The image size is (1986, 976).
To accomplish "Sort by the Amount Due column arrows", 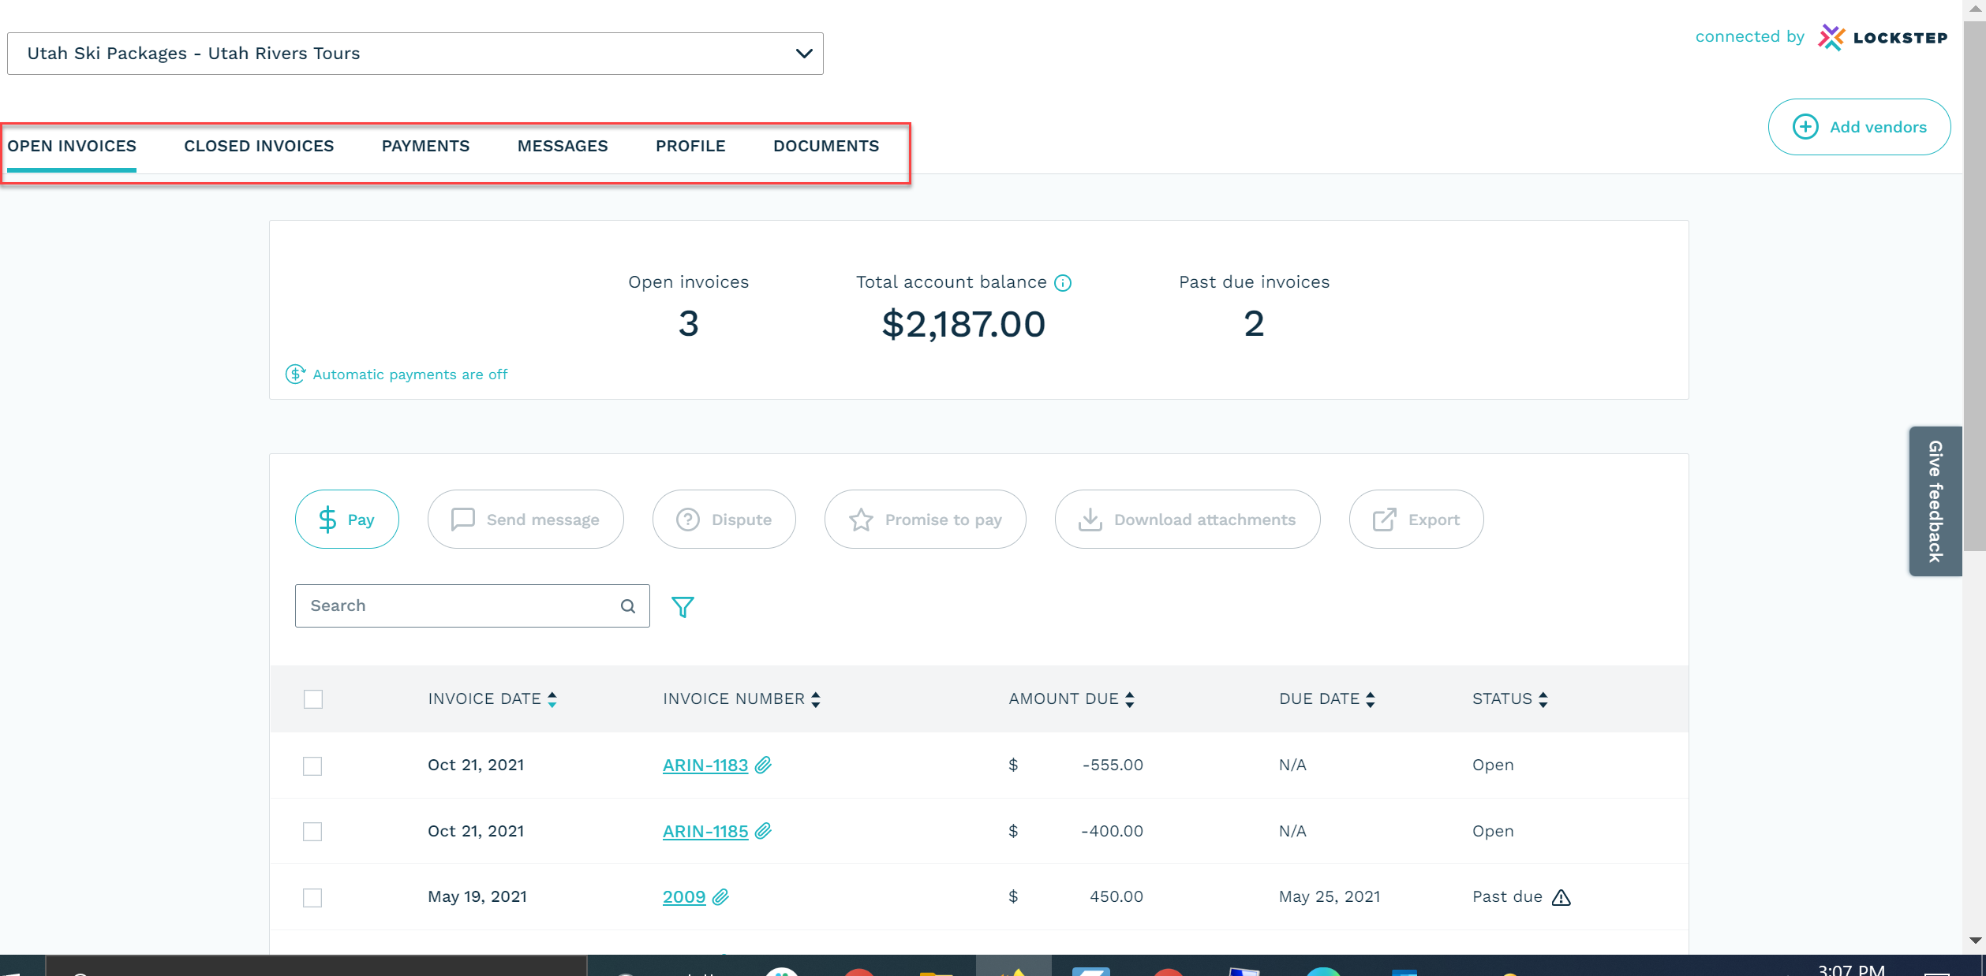I will tap(1130, 699).
